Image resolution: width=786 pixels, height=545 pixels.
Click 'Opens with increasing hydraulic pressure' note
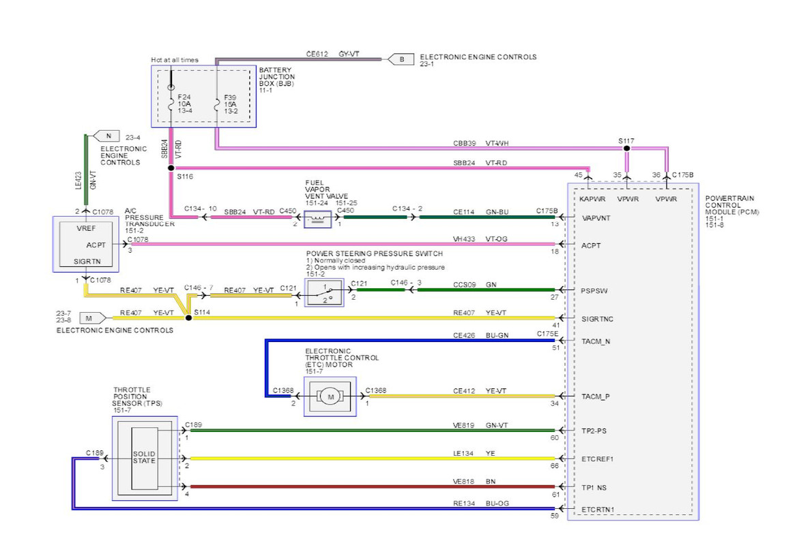coord(375,267)
